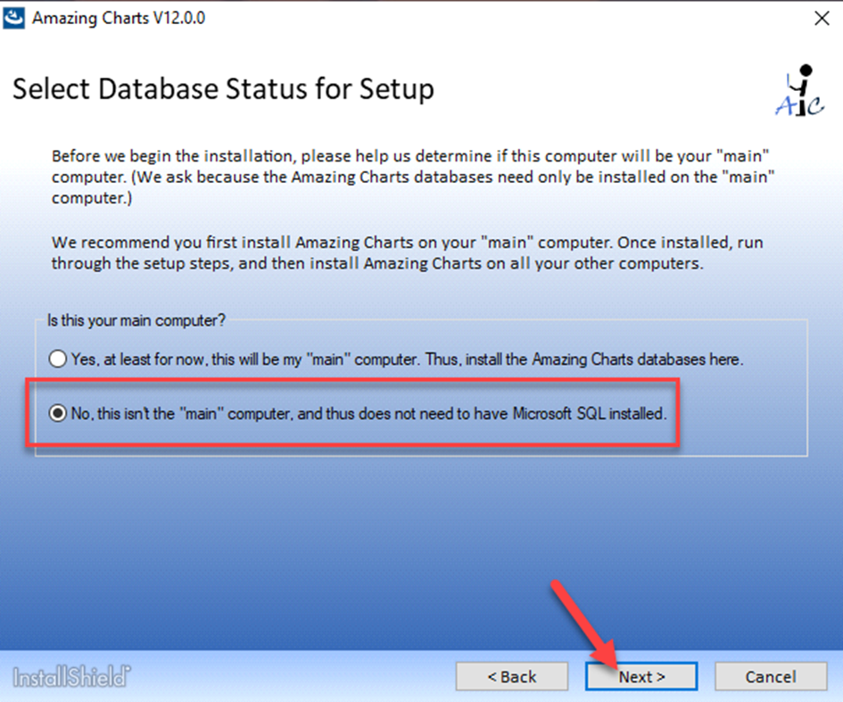Cancel the installation setup
This screenshot has height=702, width=843.
[x=770, y=676]
